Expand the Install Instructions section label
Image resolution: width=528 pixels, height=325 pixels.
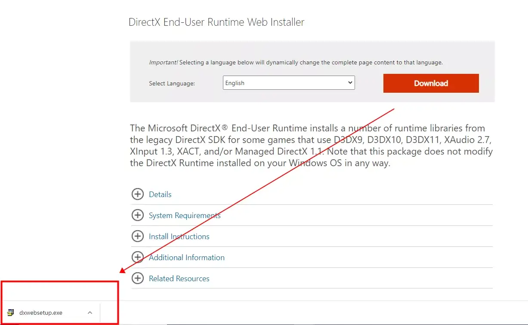(x=179, y=237)
